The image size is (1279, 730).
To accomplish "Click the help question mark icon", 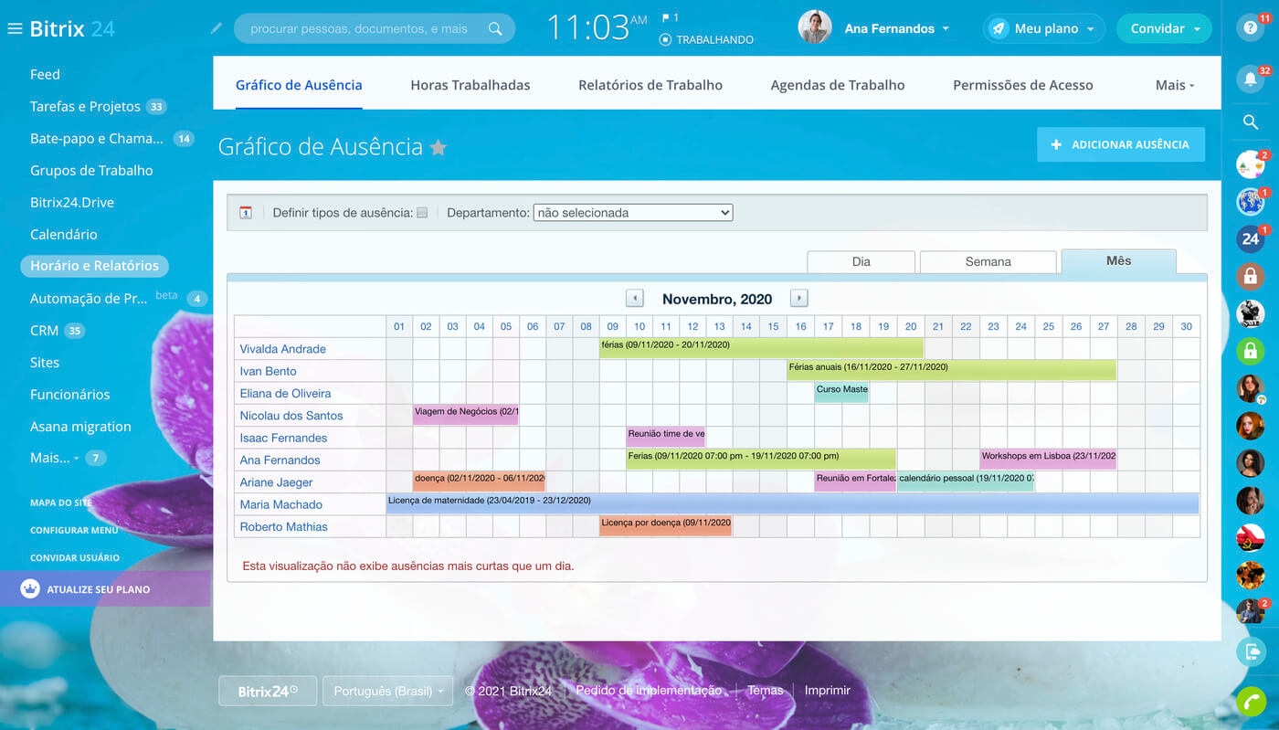I will (1250, 28).
